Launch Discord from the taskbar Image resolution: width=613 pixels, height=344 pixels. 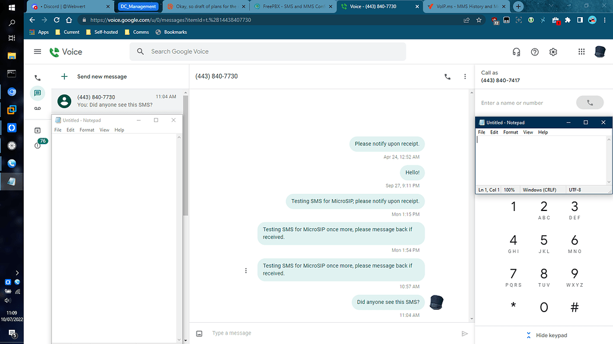(12, 92)
